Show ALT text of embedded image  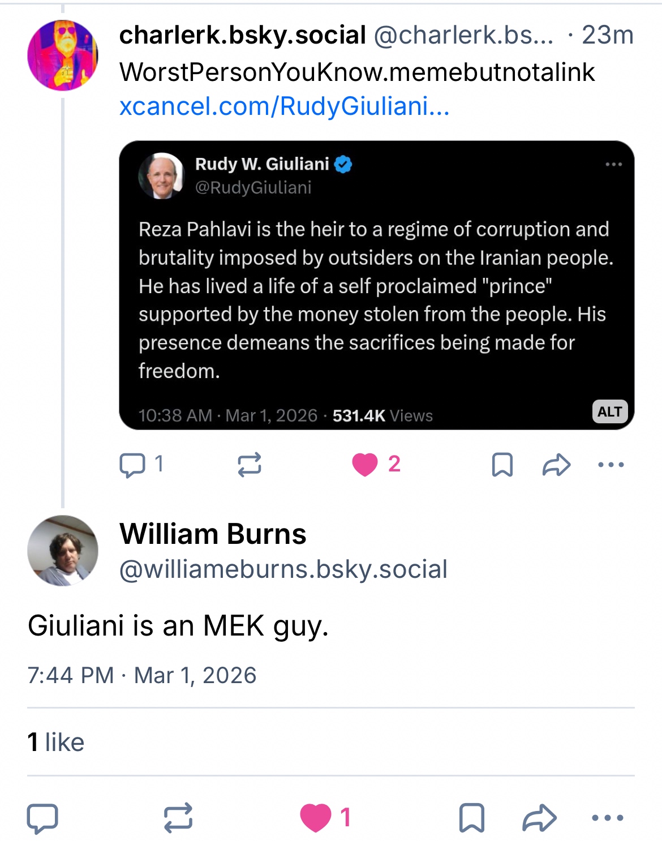[609, 411]
